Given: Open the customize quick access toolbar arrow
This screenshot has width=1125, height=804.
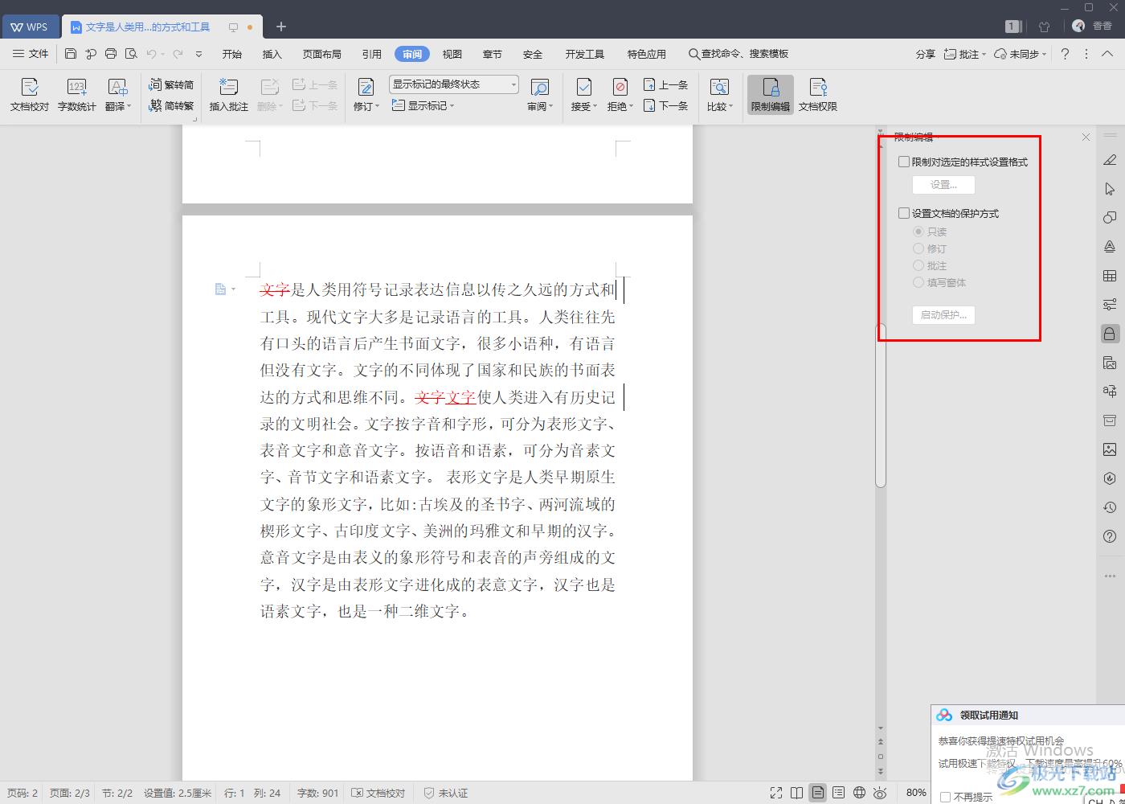Looking at the screenshot, I should 198,54.
